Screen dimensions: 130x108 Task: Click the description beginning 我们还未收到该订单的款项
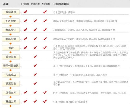91,55
